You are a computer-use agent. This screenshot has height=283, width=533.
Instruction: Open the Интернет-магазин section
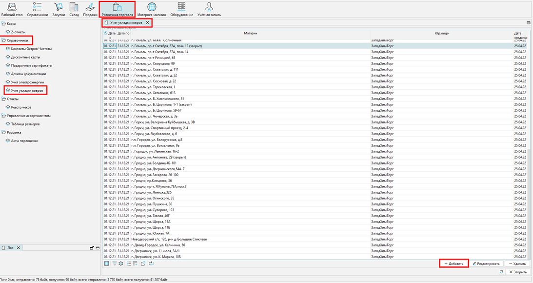click(x=152, y=9)
